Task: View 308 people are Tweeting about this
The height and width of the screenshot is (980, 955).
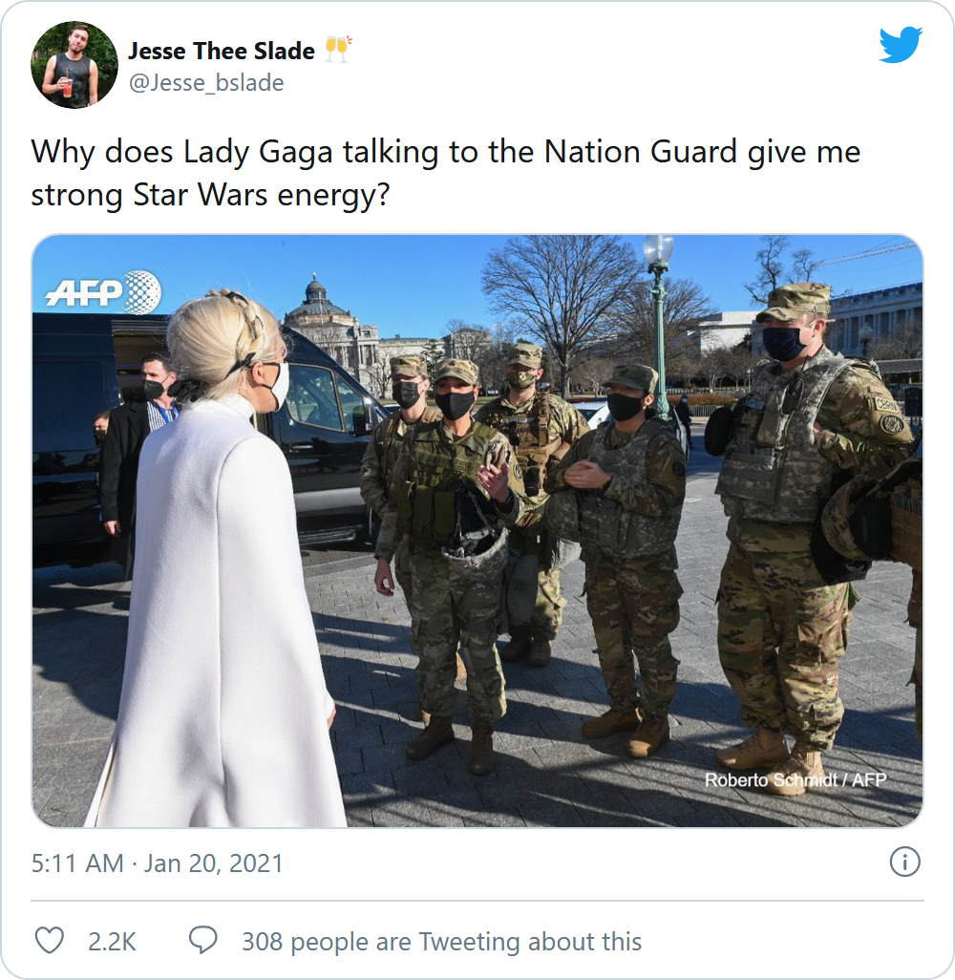Action: point(442,941)
